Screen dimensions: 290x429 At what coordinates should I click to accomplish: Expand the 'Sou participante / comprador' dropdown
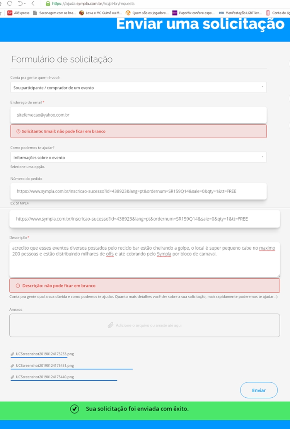pyautogui.click(x=138, y=88)
